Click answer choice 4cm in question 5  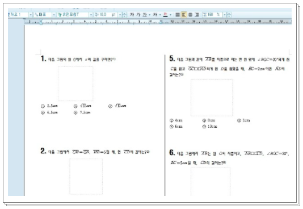176,120
